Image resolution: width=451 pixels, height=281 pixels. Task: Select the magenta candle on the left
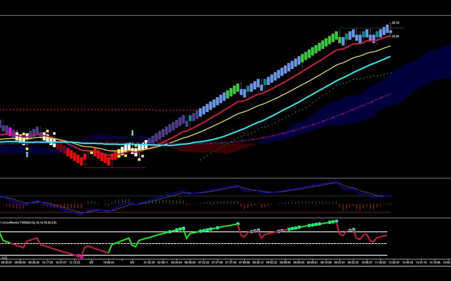coord(10,131)
